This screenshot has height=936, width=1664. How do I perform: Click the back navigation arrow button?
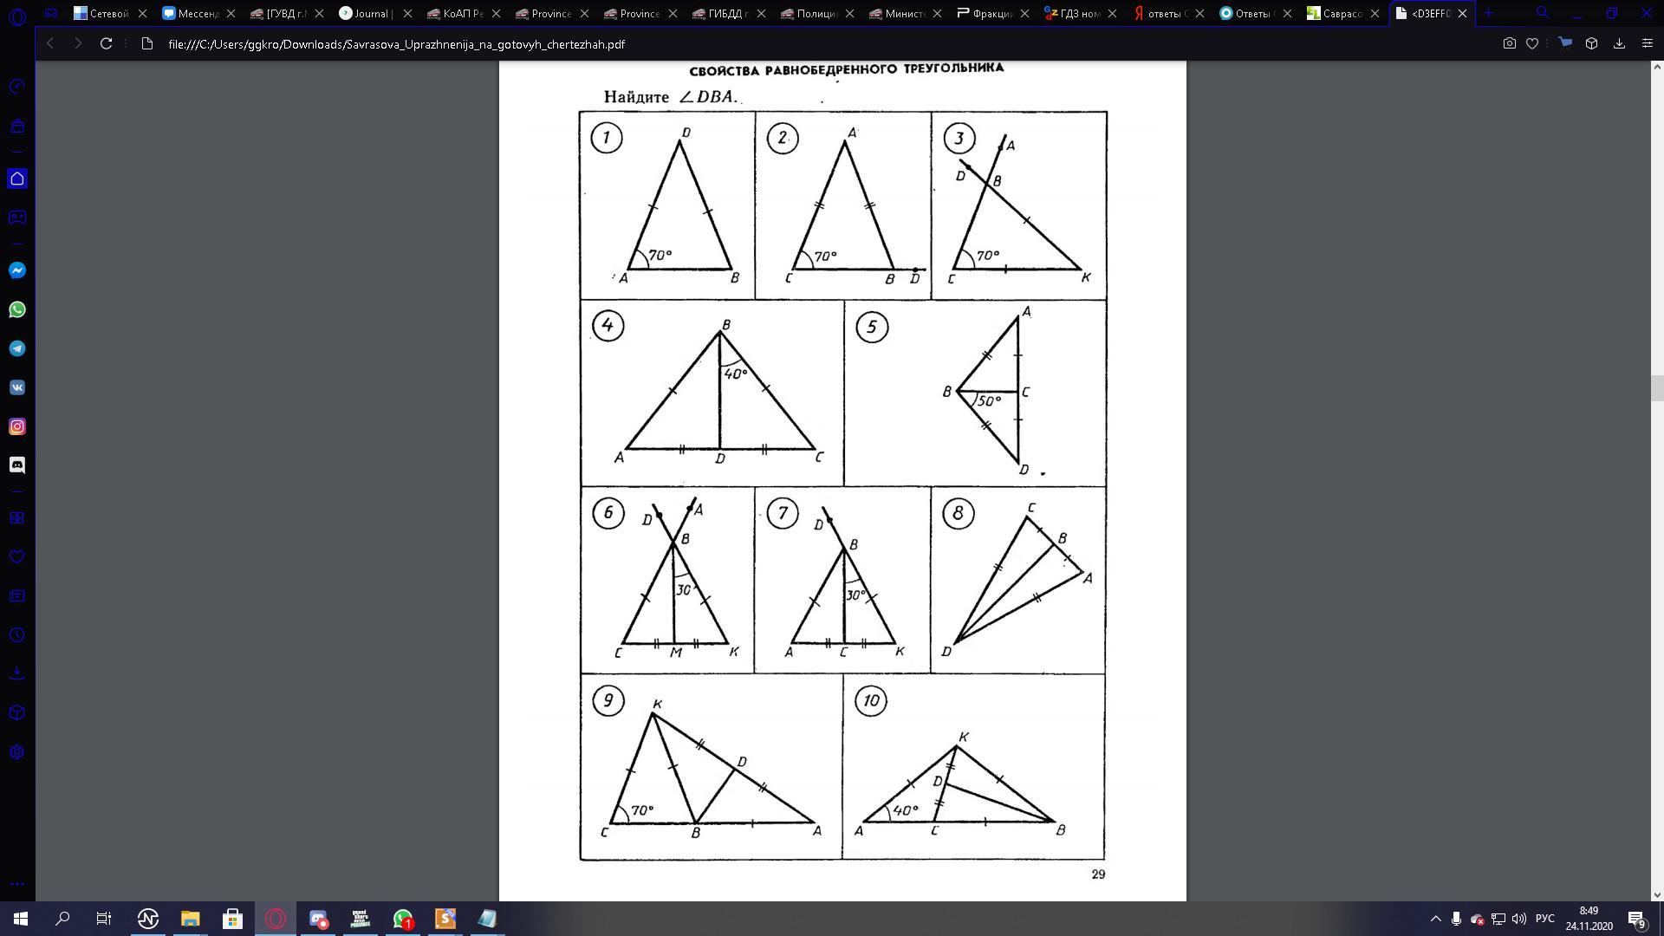tap(49, 43)
